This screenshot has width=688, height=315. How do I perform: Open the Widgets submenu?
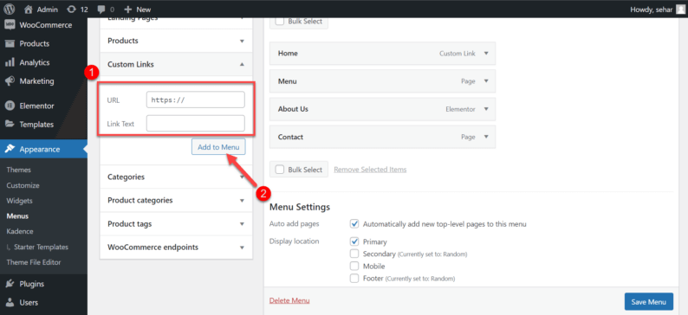coord(19,201)
